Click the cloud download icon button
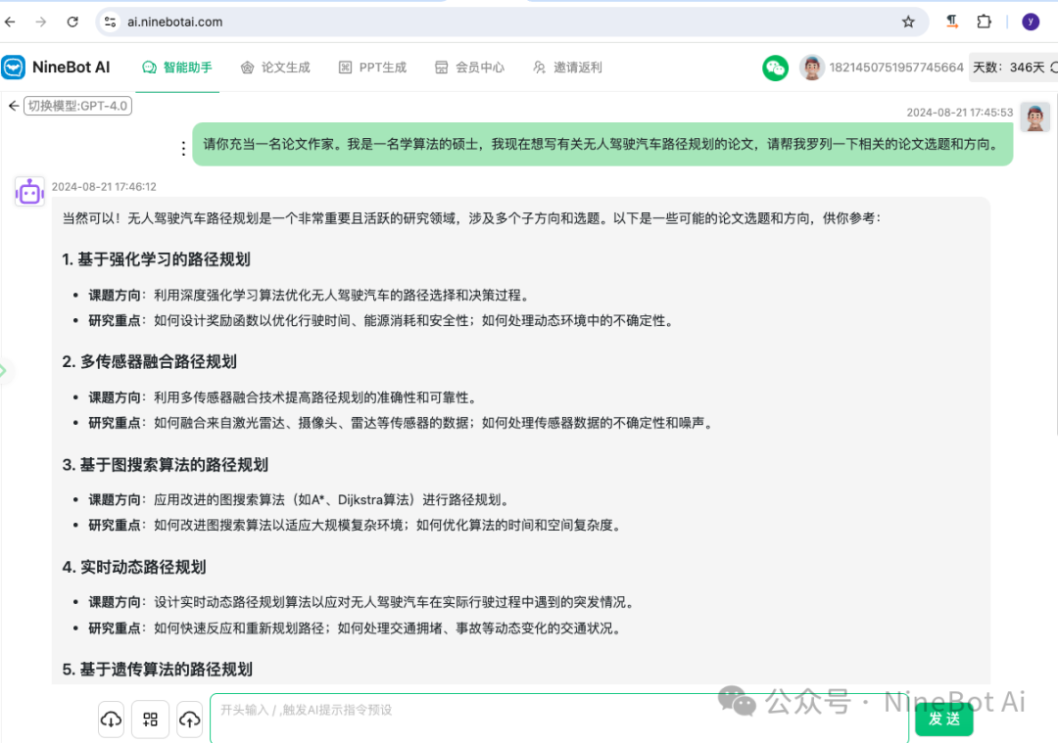 [112, 720]
